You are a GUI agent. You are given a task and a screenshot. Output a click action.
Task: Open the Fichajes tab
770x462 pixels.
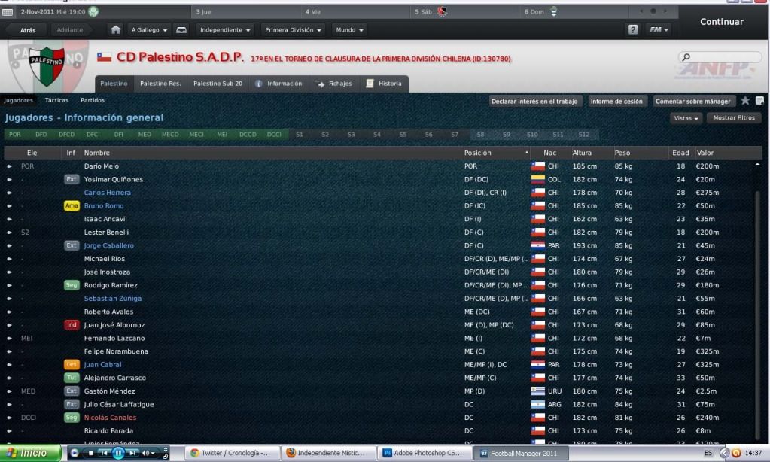tap(334, 84)
